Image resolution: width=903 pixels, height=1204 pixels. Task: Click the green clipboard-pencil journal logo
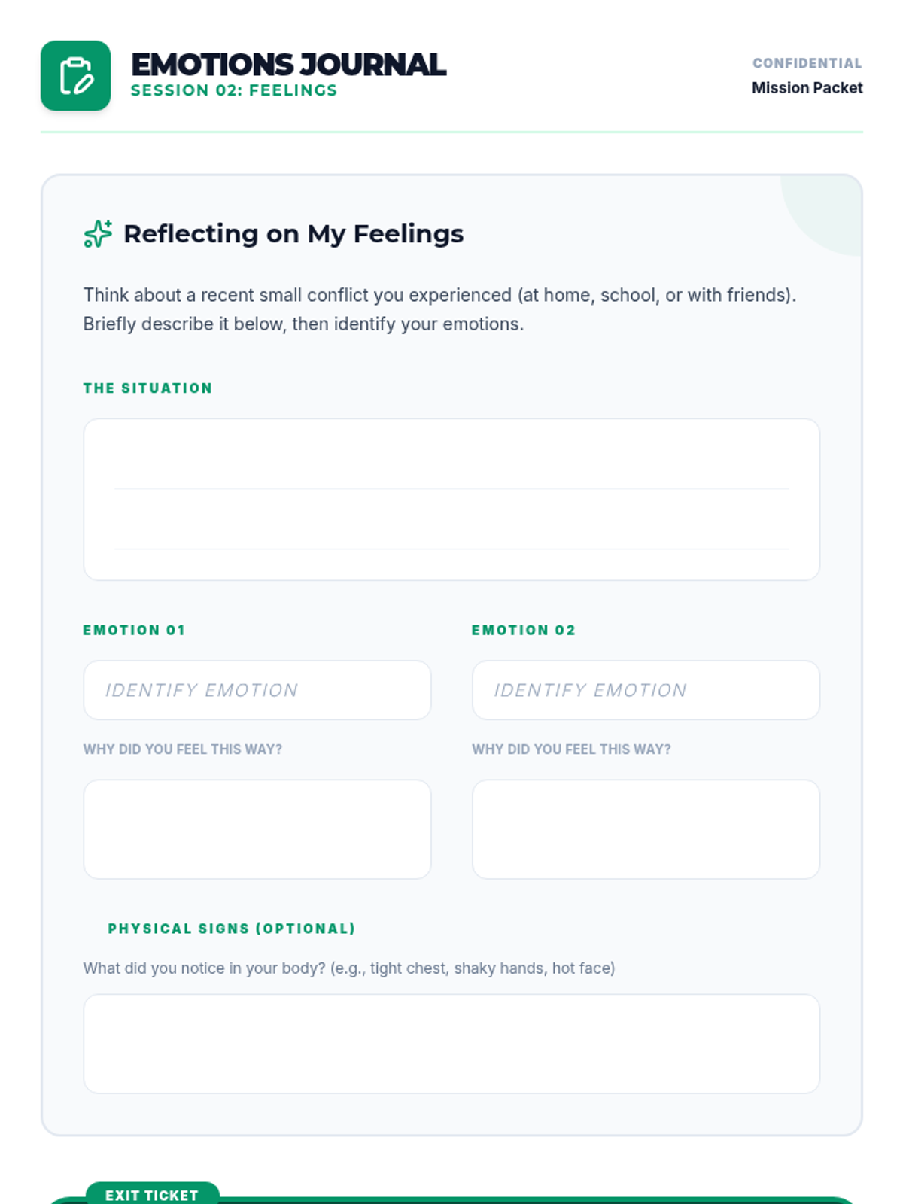[75, 75]
